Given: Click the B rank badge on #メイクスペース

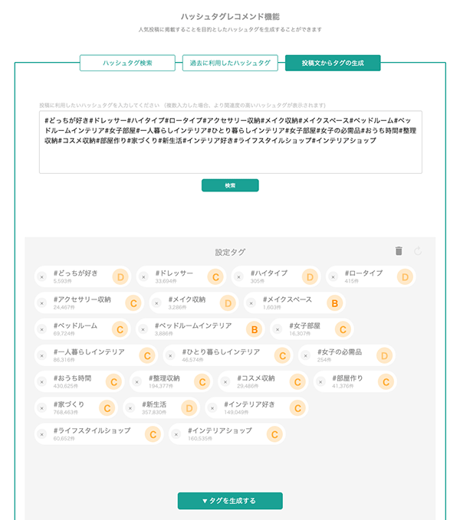Looking at the screenshot, I should tap(333, 303).
